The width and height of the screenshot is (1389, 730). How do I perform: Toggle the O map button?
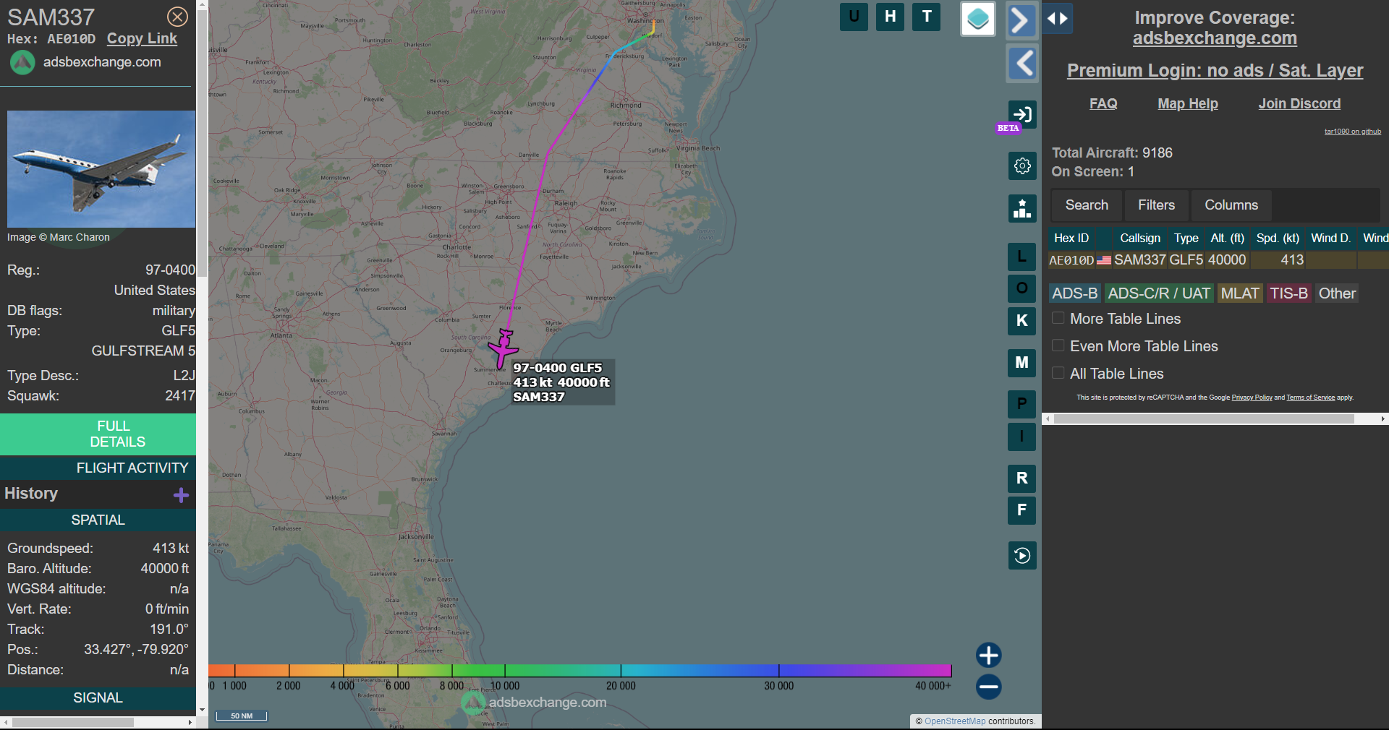pyautogui.click(x=1021, y=288)
